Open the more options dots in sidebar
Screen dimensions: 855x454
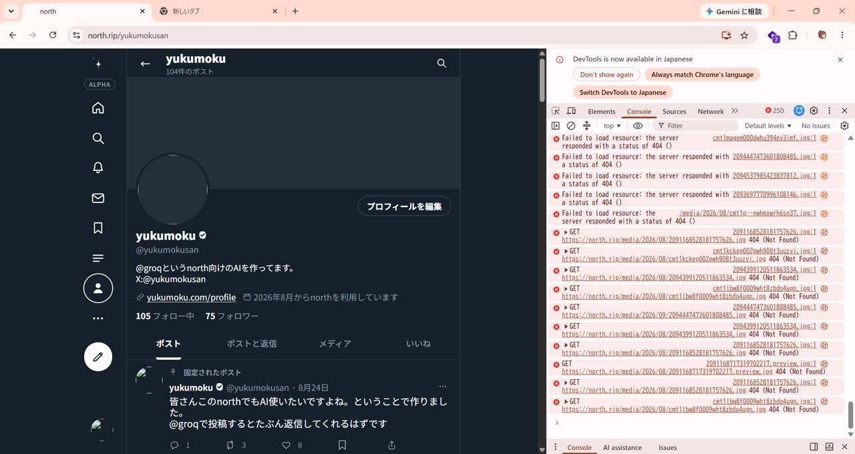[x=98, y=318]
